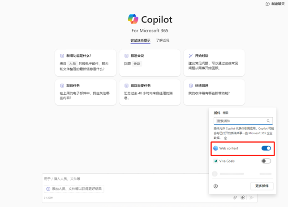Click icon beside 跟踪任务 title
This screenshot has width=288, height=207.
[x=62, y=85]
